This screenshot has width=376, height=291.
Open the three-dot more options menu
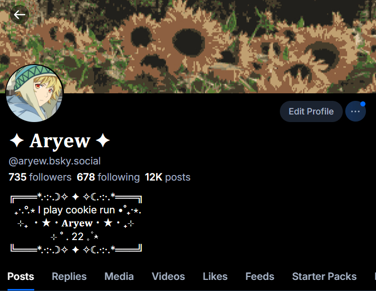tap(355, 111)
